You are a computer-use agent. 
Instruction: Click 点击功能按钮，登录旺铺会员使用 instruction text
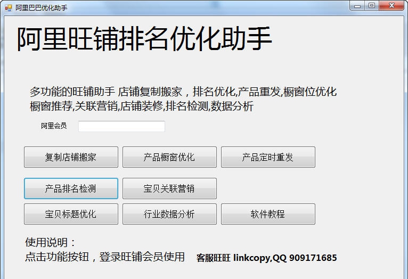(x=105, y=257)
